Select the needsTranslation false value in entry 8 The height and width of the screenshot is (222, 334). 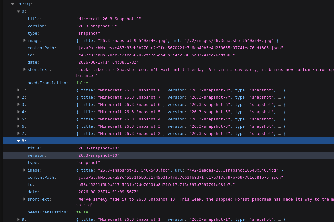(82, 212)
